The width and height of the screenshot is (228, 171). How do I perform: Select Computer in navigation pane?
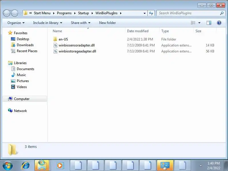point(25,99)
